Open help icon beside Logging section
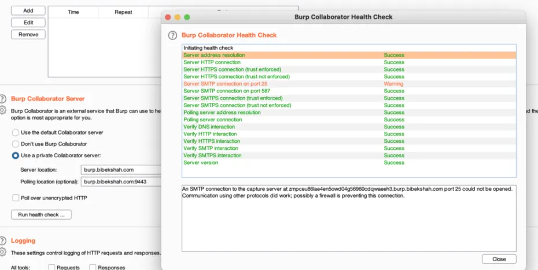This screenshot has height=270, width=538. click(2, 241)
